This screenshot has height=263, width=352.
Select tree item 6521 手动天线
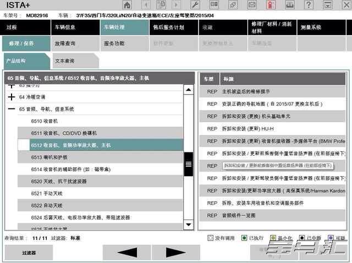click(100, 193)
